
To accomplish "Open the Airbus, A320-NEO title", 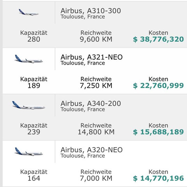I will click(x=92, y=150).
